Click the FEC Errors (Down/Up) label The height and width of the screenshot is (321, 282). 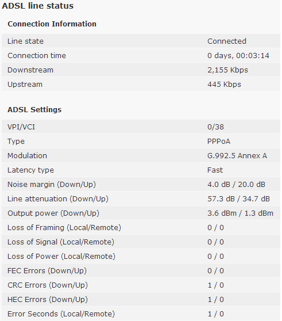click(47, 271)
